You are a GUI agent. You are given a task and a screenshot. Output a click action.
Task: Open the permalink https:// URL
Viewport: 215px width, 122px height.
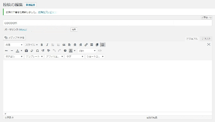coord(23,29)
